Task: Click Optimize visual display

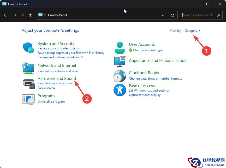Action: point(145,95)
